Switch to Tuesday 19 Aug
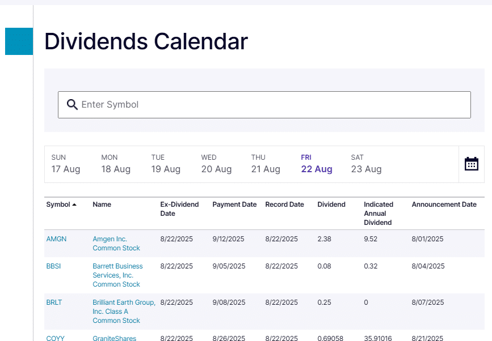This screenshot has height=341, width=492. 166,164
